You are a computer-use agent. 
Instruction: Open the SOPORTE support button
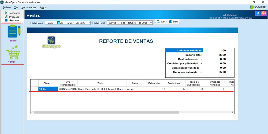(258, 7)
